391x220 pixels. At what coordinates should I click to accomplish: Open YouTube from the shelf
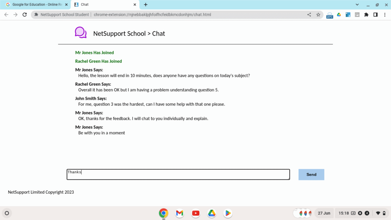pyautogui.click(x=196, y=213)
